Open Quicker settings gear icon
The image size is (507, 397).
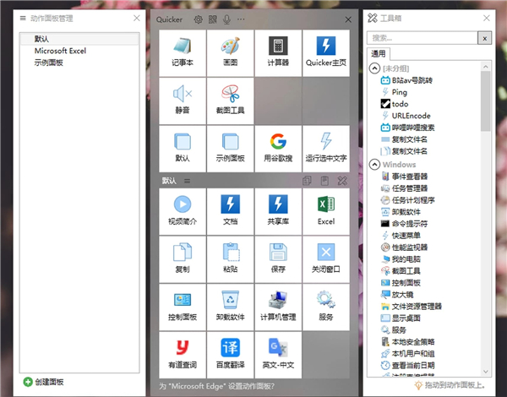point(198,19)
